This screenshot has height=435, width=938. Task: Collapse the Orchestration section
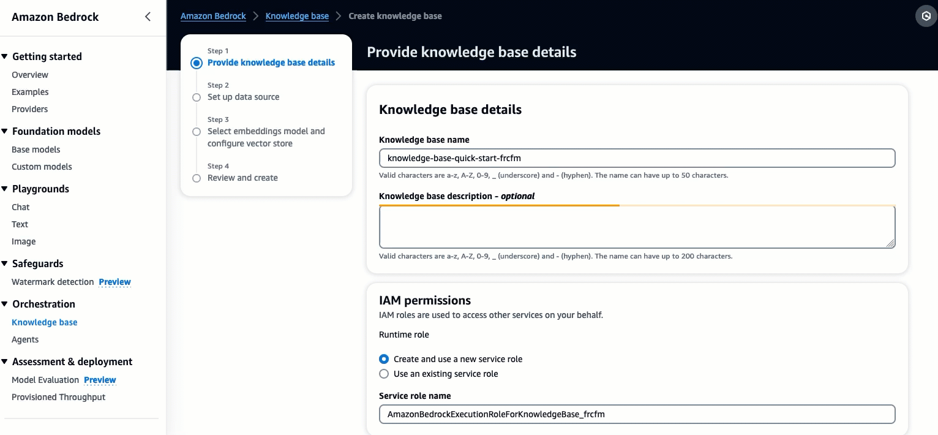coord(5,304)
